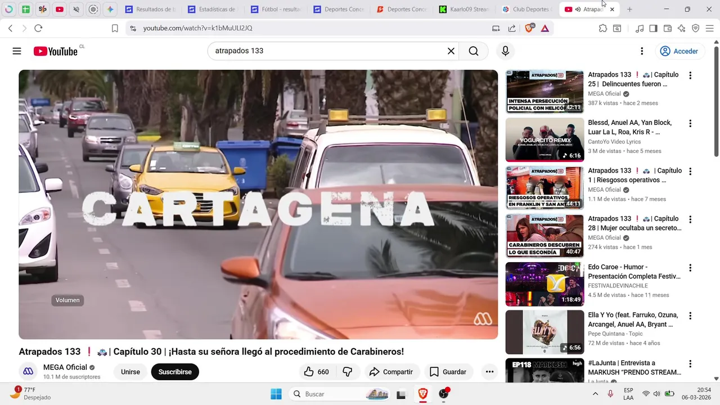This screenshot has height=405, width=720.
Task: Toggle the browser sidebar panel
Action: (x=653, y=28)
